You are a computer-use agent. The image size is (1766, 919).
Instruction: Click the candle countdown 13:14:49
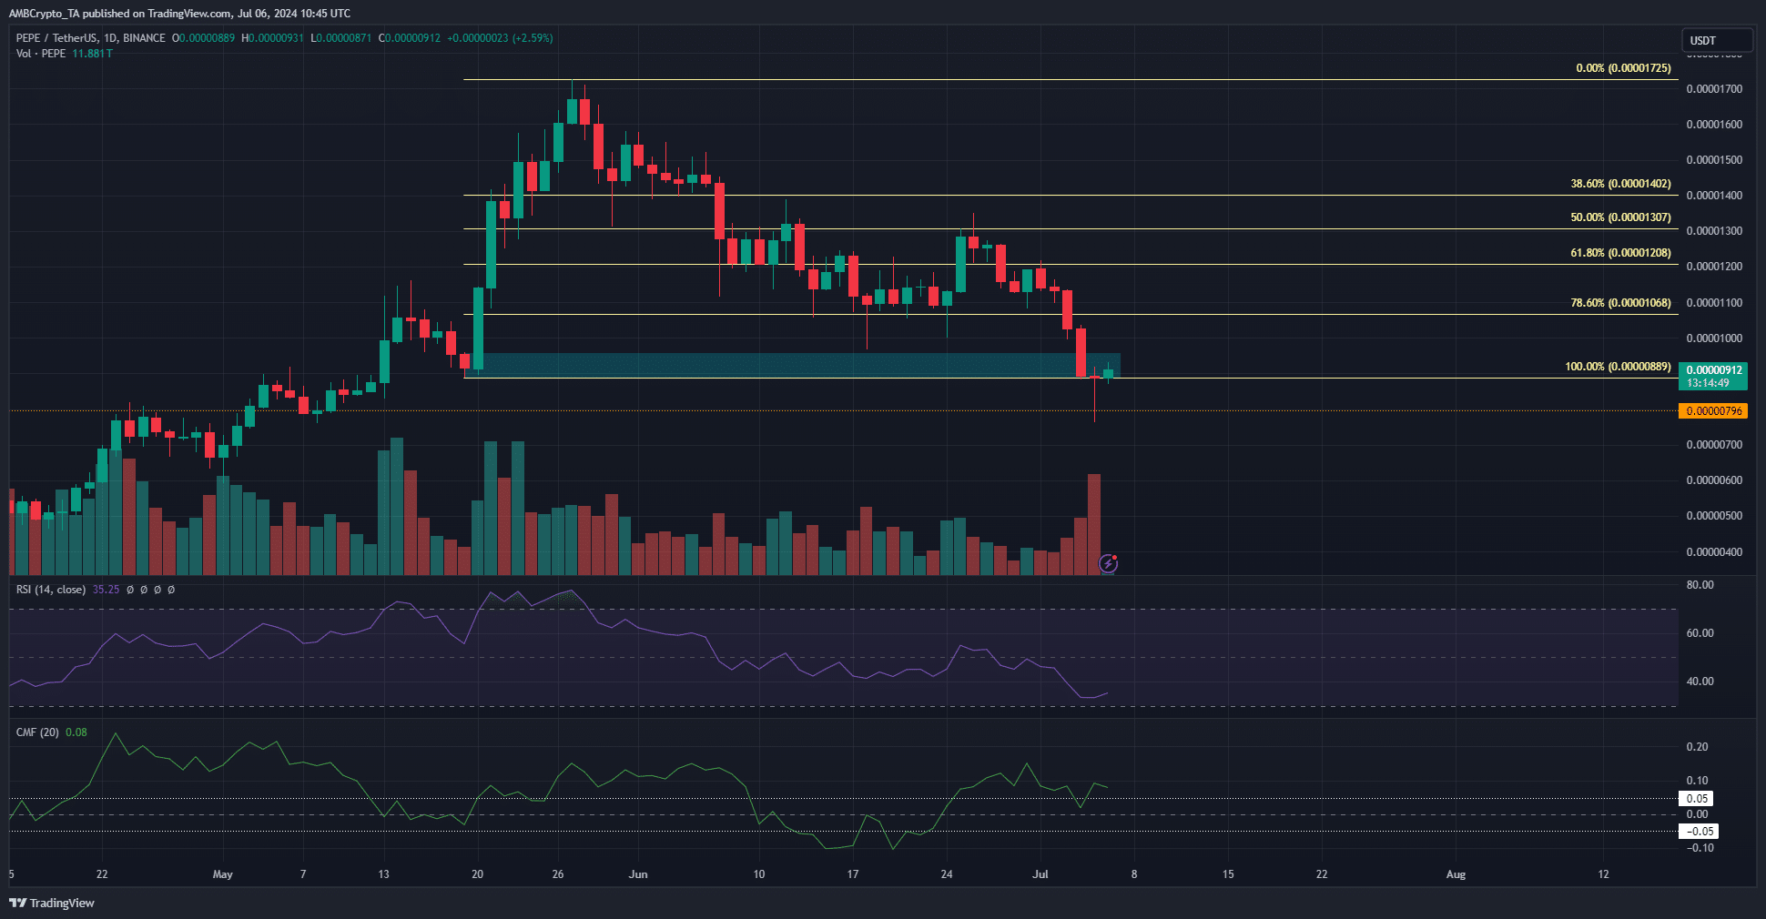(x=1708, y=383)
